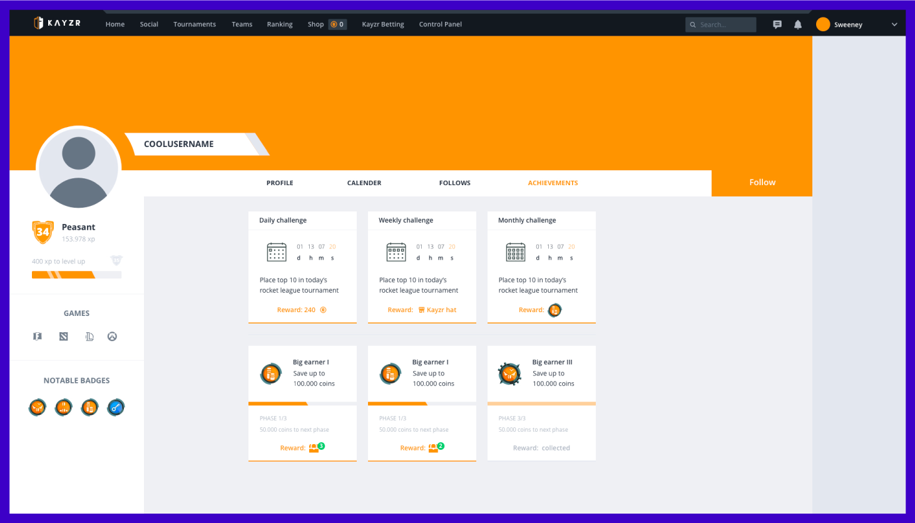Select the PUBG game icon under Games
915x523 pixels.
pos(89,336)
